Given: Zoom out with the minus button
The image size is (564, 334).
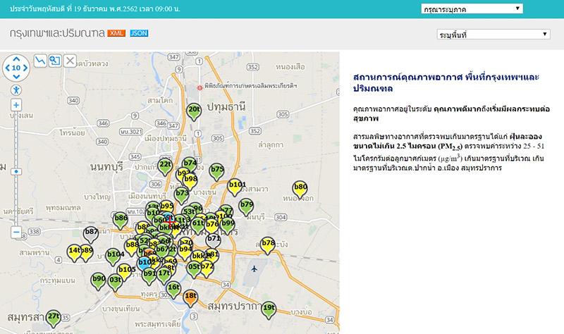Looking at the screenshot, I should (x=16, y=233).
